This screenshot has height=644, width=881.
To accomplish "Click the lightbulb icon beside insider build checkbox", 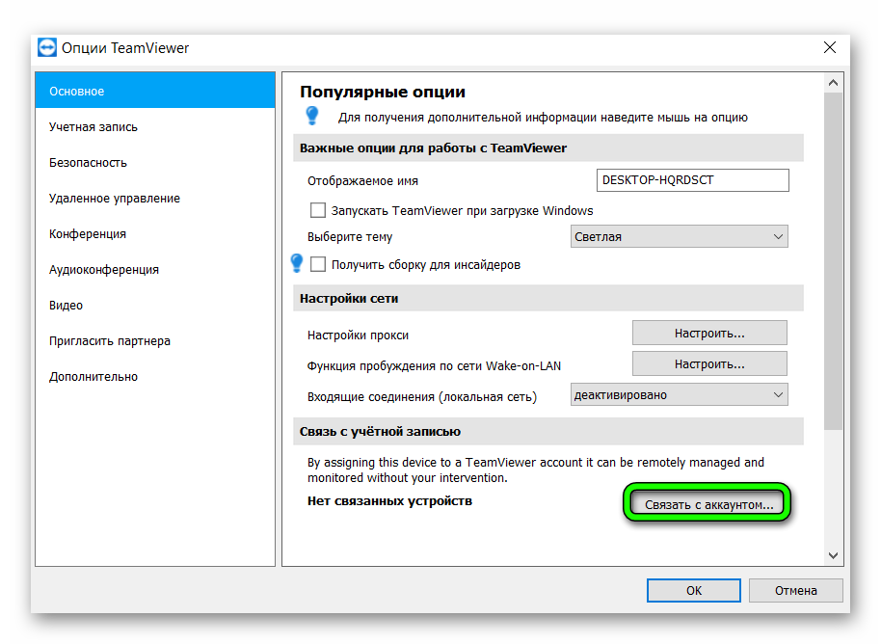I will pos(297,263).
